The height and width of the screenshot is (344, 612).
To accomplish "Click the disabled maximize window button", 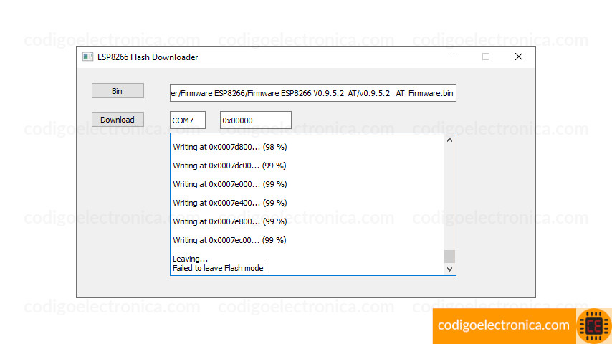I will tap(486, 57).
